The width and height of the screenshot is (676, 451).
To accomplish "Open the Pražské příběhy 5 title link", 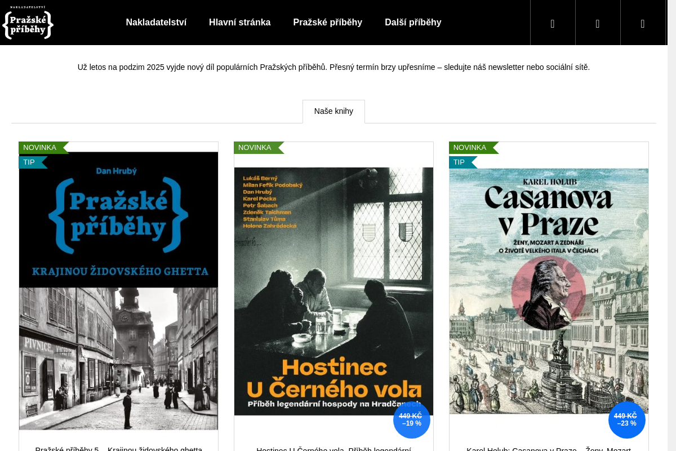I will tap(118, 449).
